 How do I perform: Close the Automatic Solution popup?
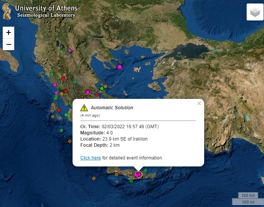[x=199, y=103]
